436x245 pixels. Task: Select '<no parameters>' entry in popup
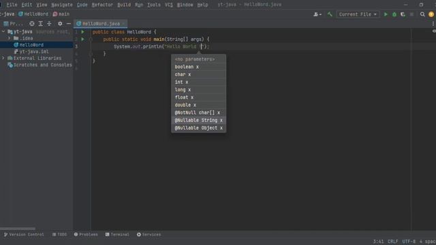pyautogui.click(x=198, y=59)
